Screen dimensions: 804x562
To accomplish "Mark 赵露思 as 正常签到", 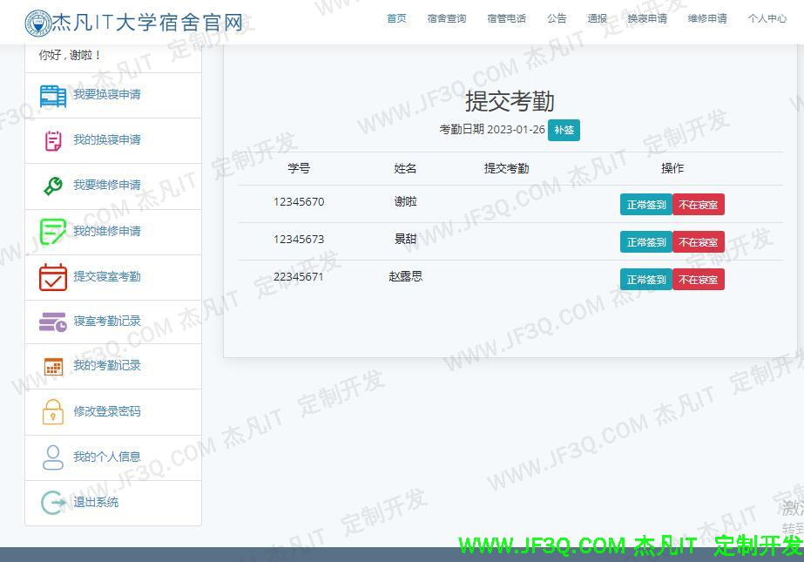I will click(645, 280).
